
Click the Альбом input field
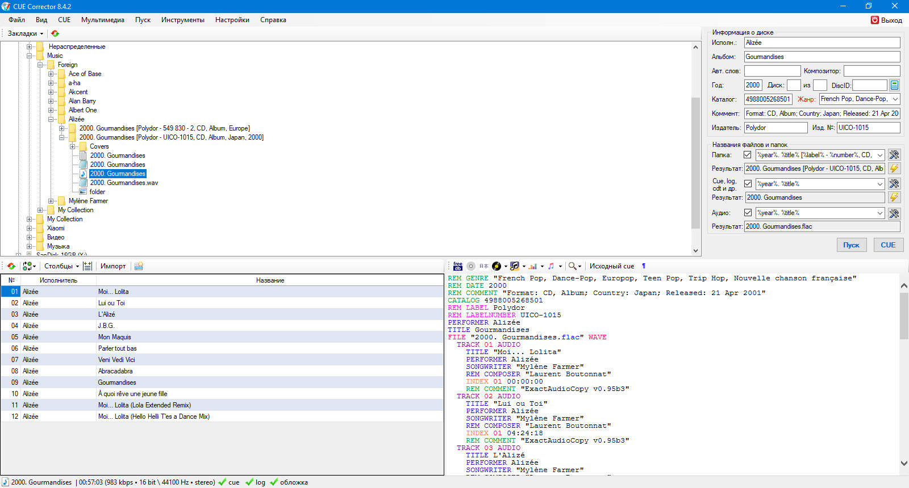click(822, 57)
